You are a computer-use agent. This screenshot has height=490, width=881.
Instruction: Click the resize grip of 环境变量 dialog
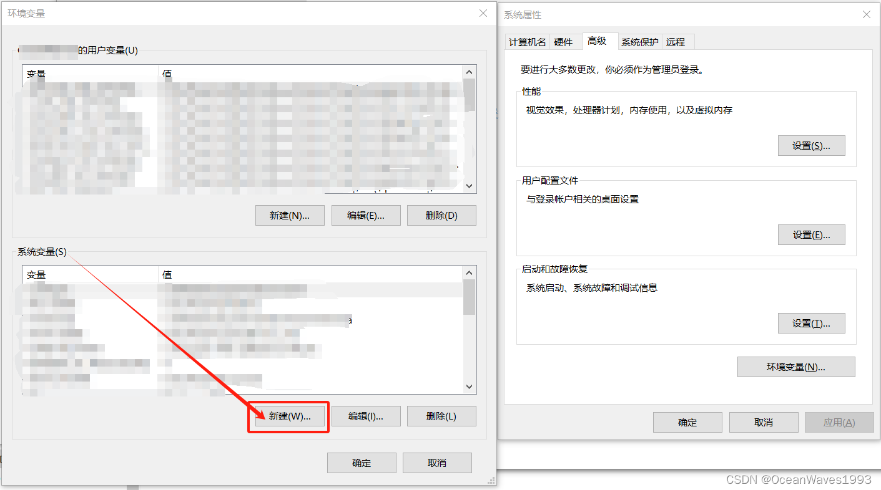click(491, 480)
